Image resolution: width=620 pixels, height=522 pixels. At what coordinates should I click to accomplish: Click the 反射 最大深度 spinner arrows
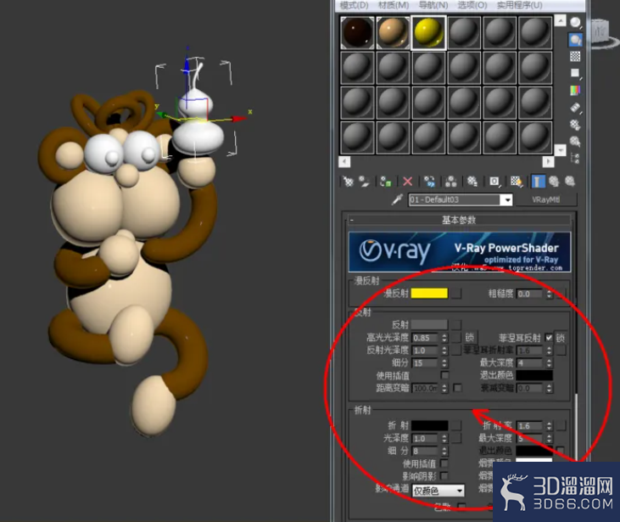(x=549, y=363)
